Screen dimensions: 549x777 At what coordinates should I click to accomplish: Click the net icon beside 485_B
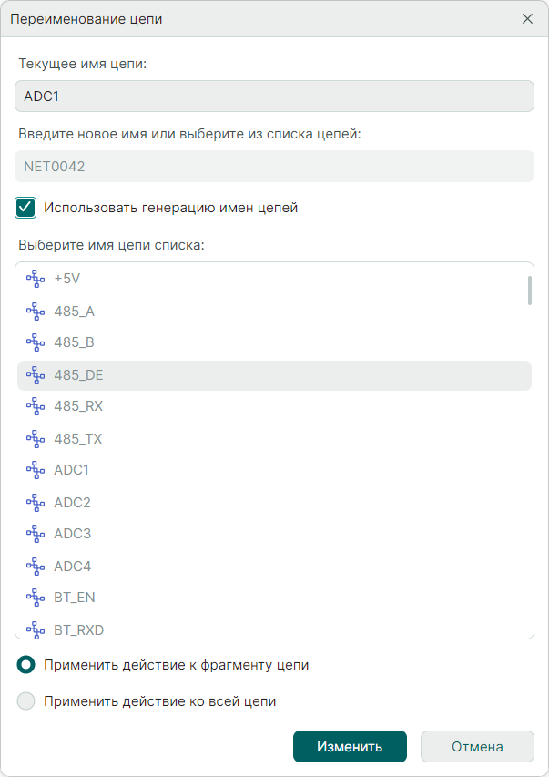[x=36, y=342]
